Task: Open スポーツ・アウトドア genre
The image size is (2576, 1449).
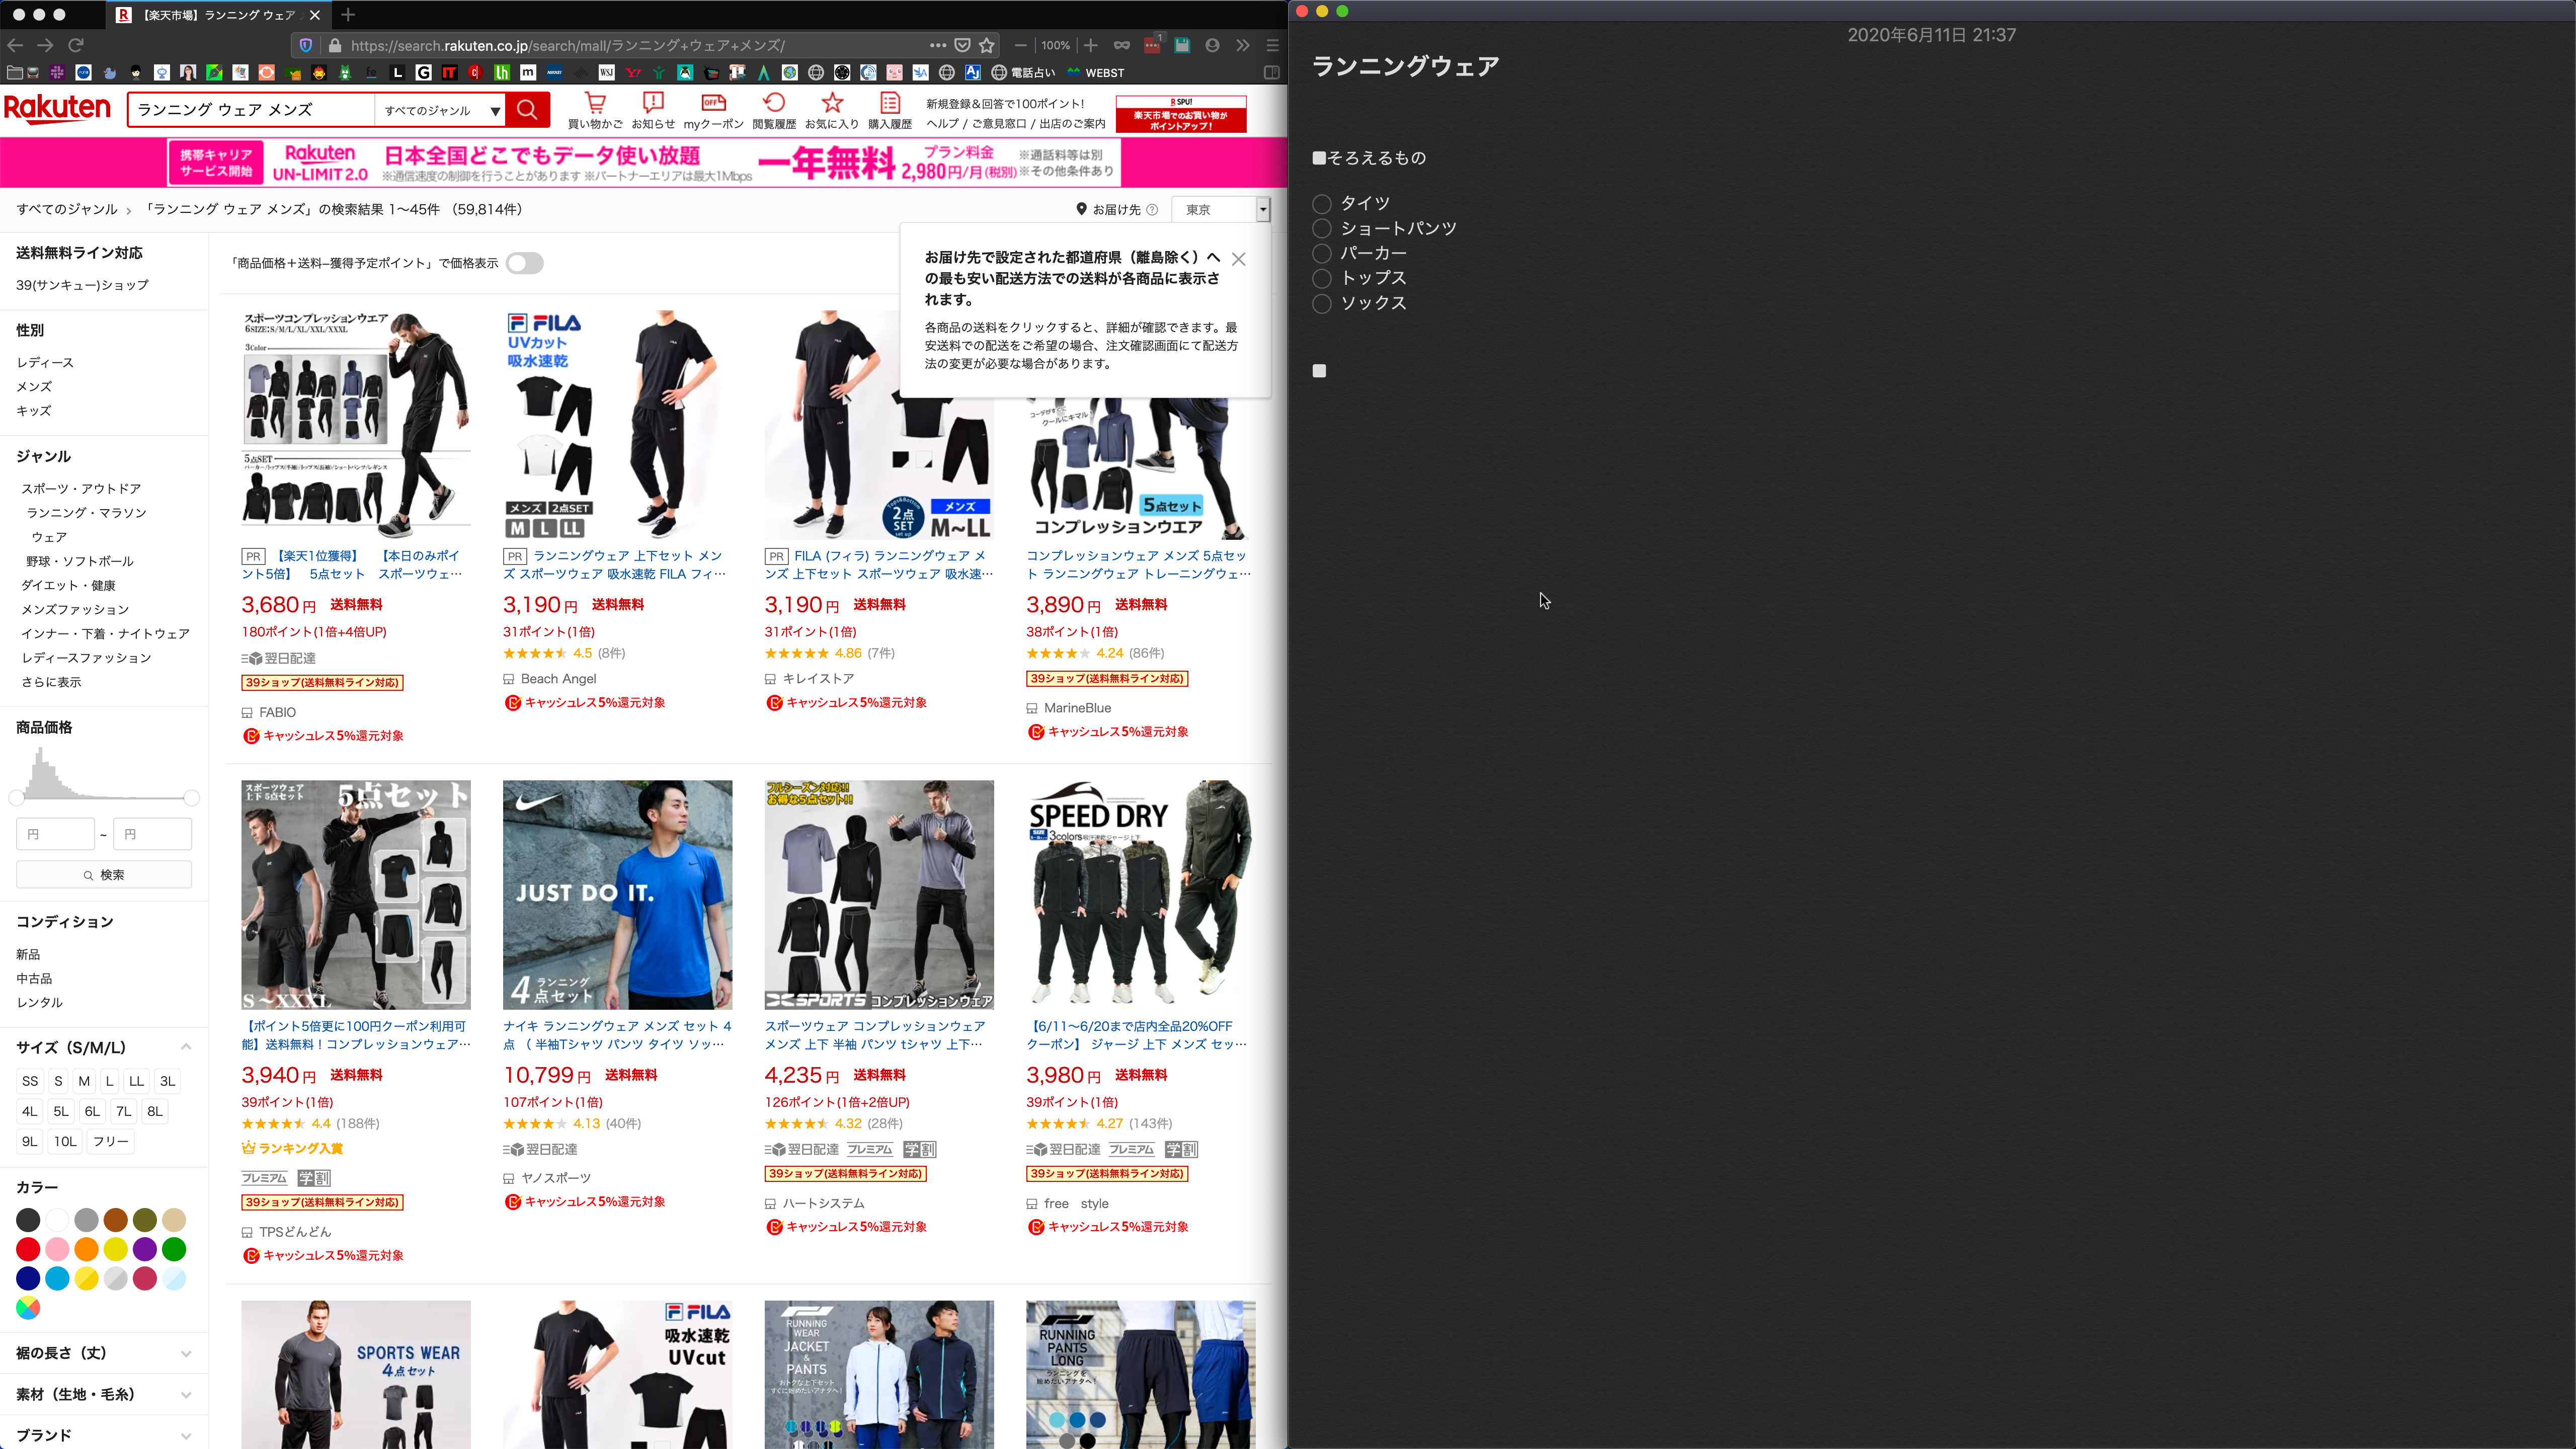Action: [x=81, y=488]
